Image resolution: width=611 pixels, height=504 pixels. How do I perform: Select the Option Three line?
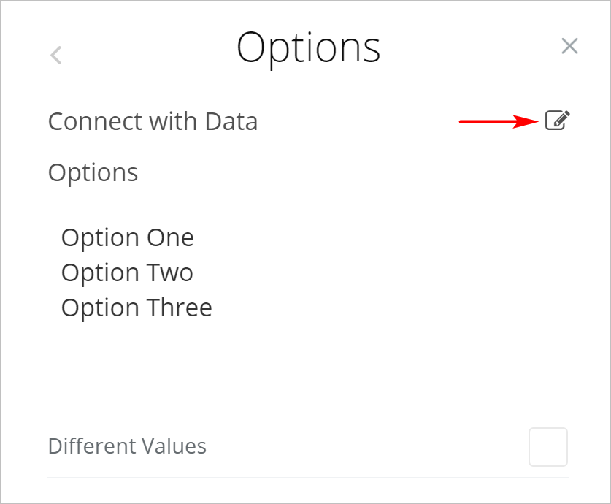click(x=137, y=308)
